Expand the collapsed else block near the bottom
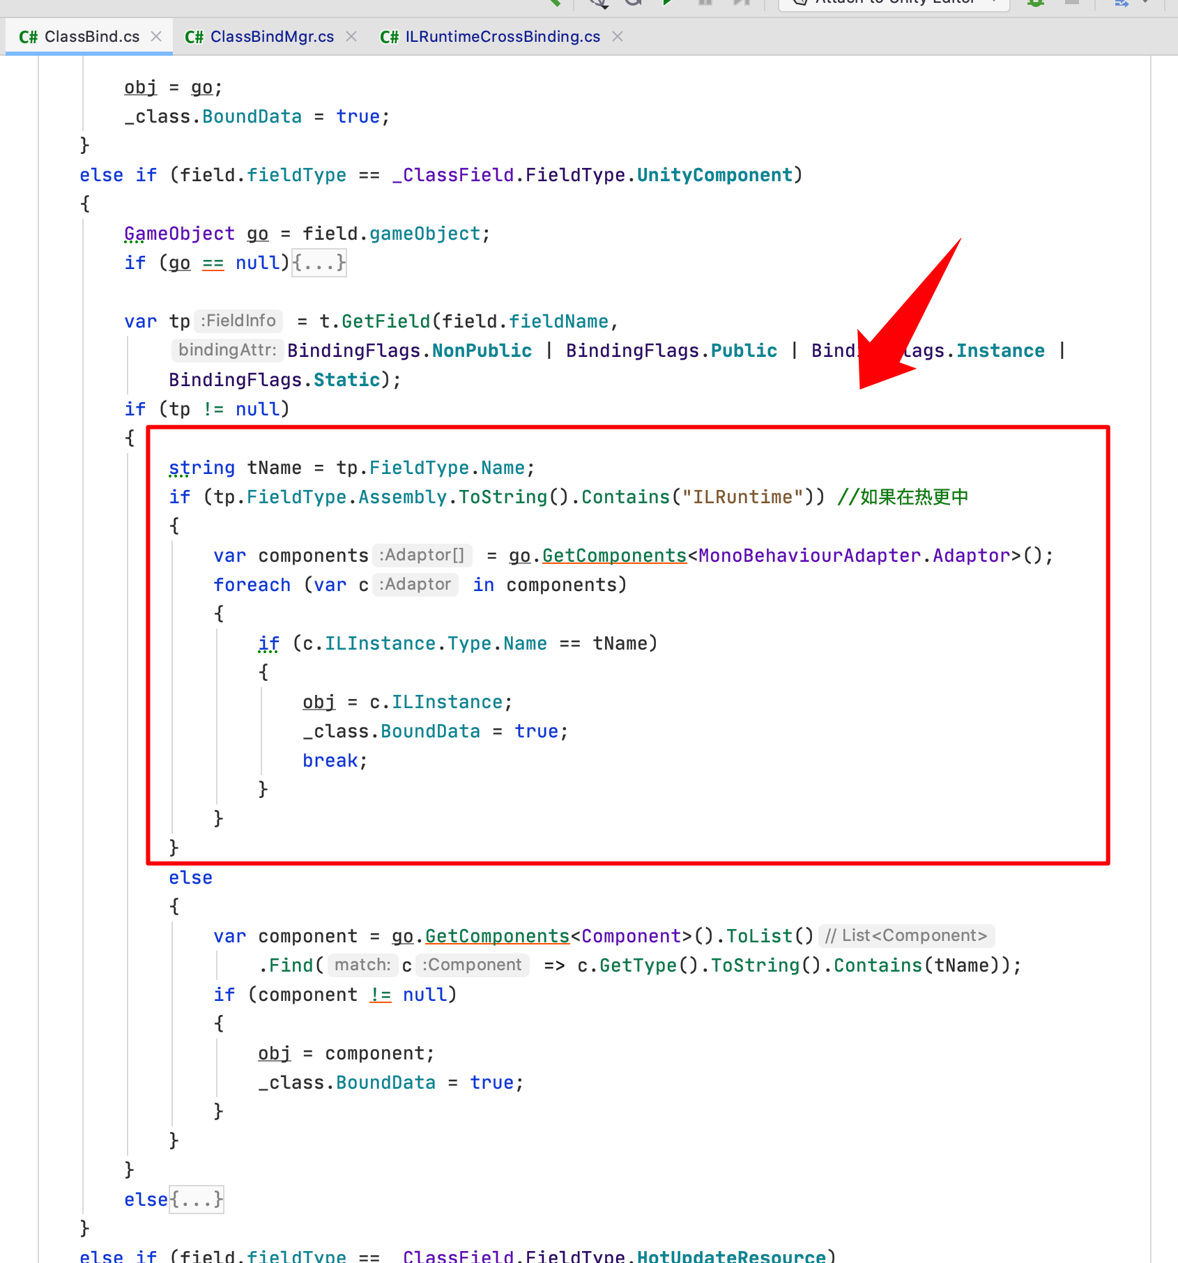 point(196,1200)
